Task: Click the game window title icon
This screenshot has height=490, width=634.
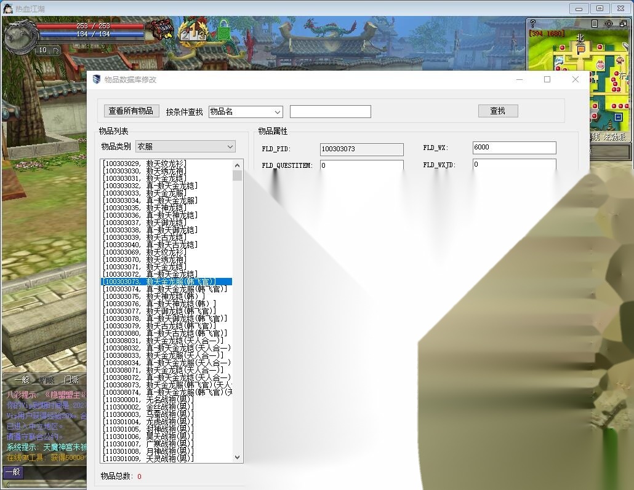Action: pos(7,8)
